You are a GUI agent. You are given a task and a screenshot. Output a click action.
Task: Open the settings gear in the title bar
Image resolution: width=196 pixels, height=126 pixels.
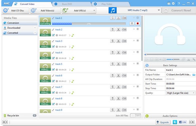click(x=173, y=4)
